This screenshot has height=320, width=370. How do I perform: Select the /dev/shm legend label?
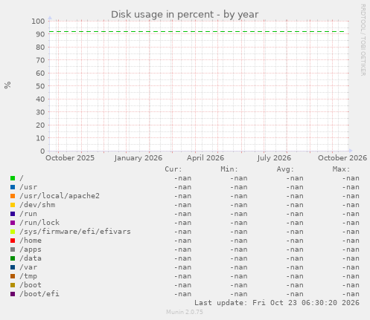pyautogui.click(x=37, y=205)
